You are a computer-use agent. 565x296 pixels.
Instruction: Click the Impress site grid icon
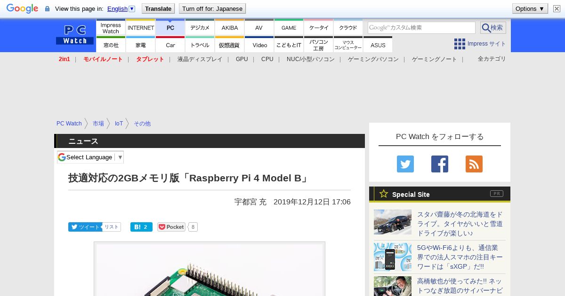[460, 44]
